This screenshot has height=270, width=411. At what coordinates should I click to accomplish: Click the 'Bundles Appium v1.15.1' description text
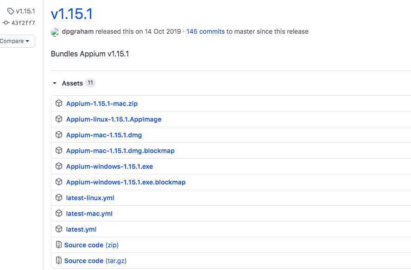click(90, 54)
